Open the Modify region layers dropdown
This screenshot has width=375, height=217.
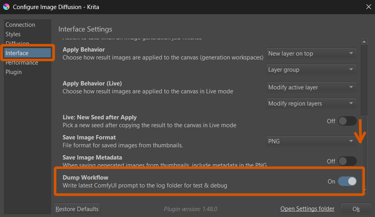[x=311, y=104]
